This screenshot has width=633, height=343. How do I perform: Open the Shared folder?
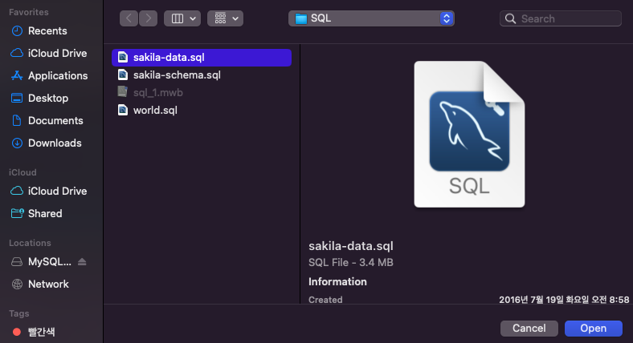[45, 213]
